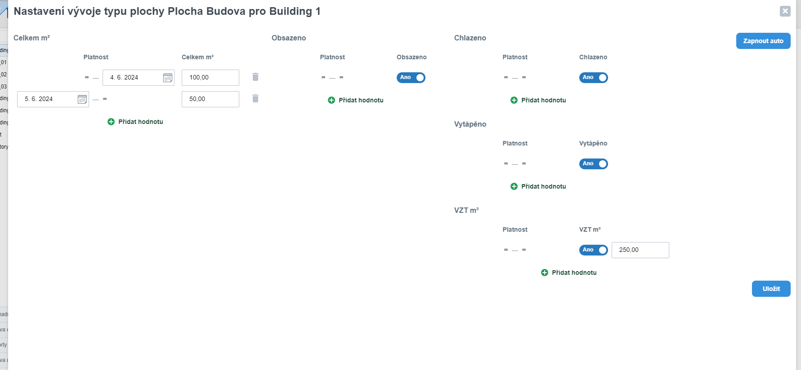Save settings with Uložit button
Image resolution: width=801 pixels, height=370 pixels.
(771, 289)
